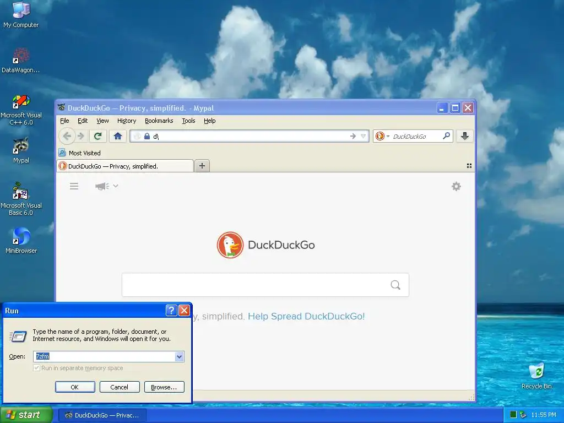
Task: Click the Safely Remove Hardware tray icon
Action: point(523,415)
